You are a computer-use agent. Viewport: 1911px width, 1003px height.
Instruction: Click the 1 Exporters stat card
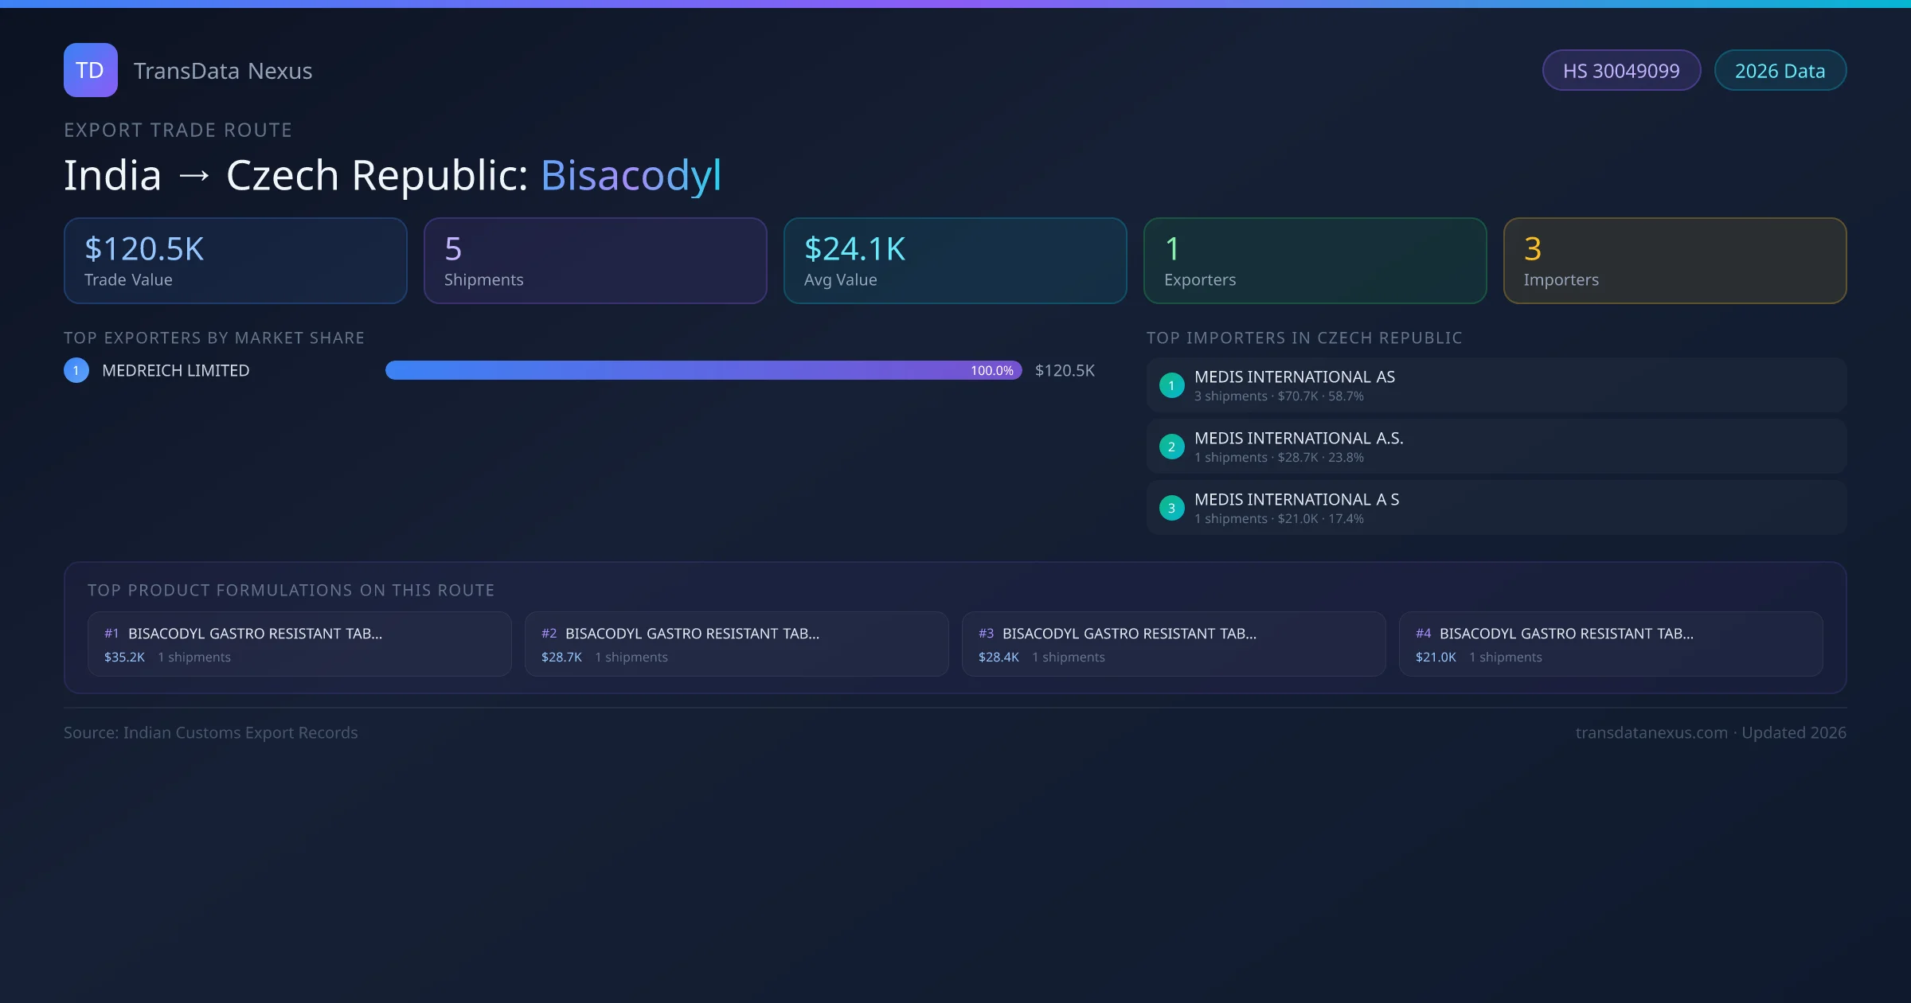[1315, 261]
